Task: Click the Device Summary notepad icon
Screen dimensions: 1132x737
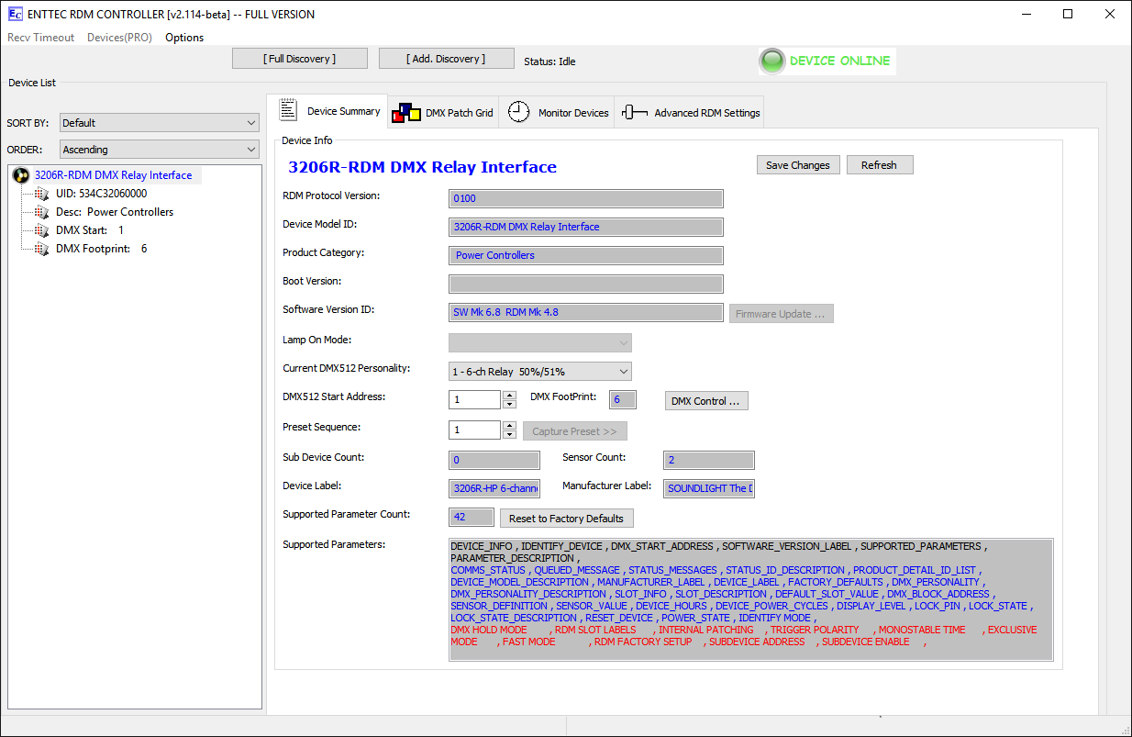Action: (x=288, y=110)
